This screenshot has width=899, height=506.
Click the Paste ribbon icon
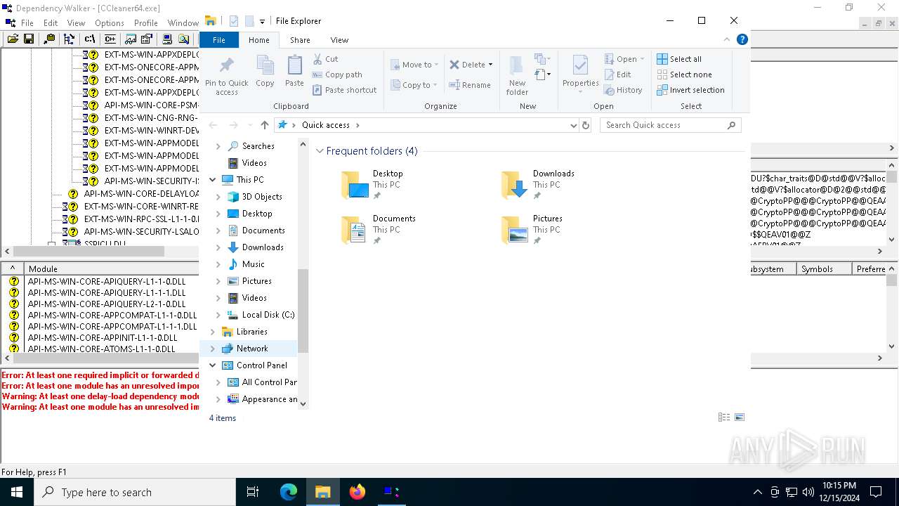294,72
